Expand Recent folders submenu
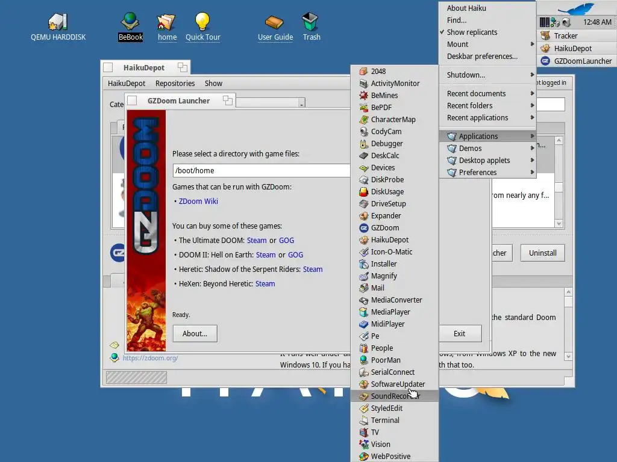 coord(487,106)
